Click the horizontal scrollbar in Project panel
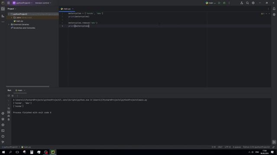The height and width of the screenshot is (155, 277). point(28,87)
